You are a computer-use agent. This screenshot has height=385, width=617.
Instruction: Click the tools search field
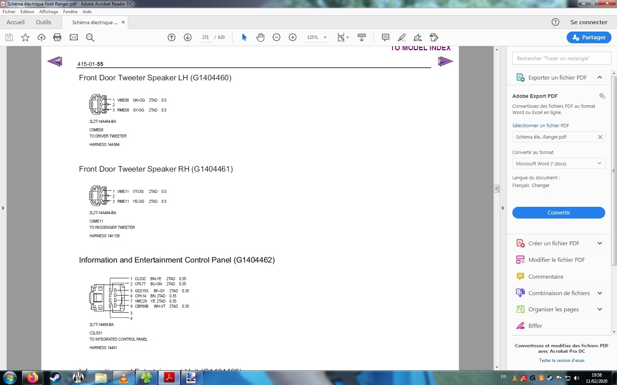(x=562, y=58)
